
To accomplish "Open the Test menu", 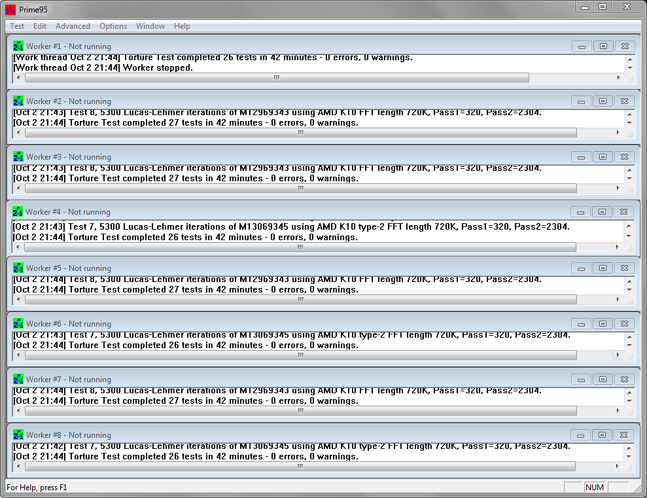I will 17,26.
